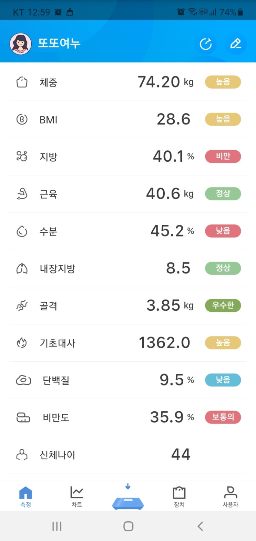This screenshot has height=541, width=256.
Task: Tap the pencil edit icon in header
Action: tap(236, 44)
